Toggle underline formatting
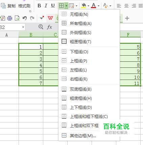The height and width of the screenshot is (145, 143). 53,6
